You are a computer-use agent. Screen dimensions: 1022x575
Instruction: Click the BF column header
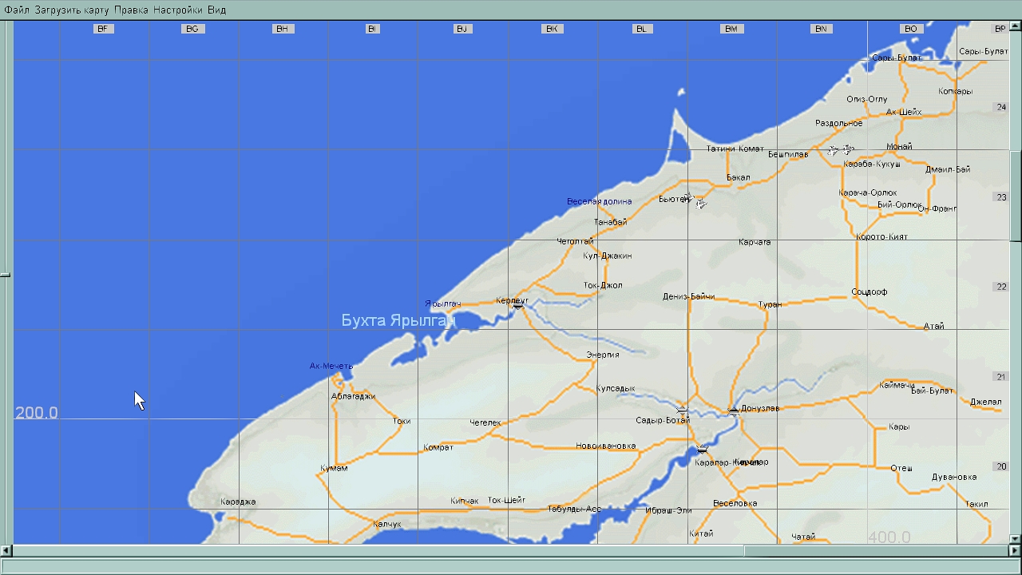coord(102,29)
